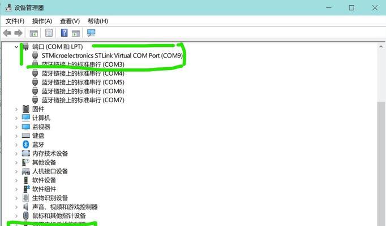Click the scrollbar up arrow
The width and height of the screenshot is (386, 226).
pos(381,46)
